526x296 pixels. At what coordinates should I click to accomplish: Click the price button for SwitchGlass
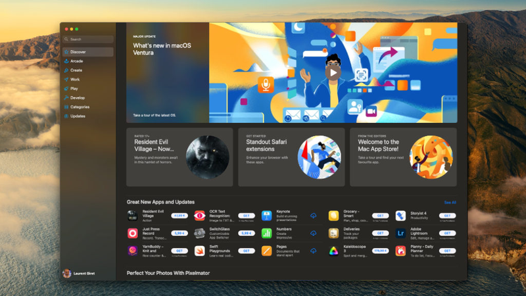click(x=247, y=233)
